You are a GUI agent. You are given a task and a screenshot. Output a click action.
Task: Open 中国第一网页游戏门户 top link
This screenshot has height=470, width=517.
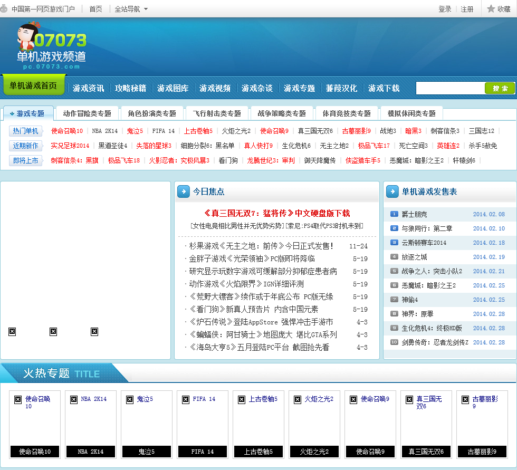tap(43, 9)
